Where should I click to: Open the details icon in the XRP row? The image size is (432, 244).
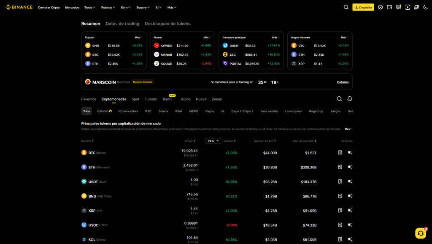tap(340, 210)
